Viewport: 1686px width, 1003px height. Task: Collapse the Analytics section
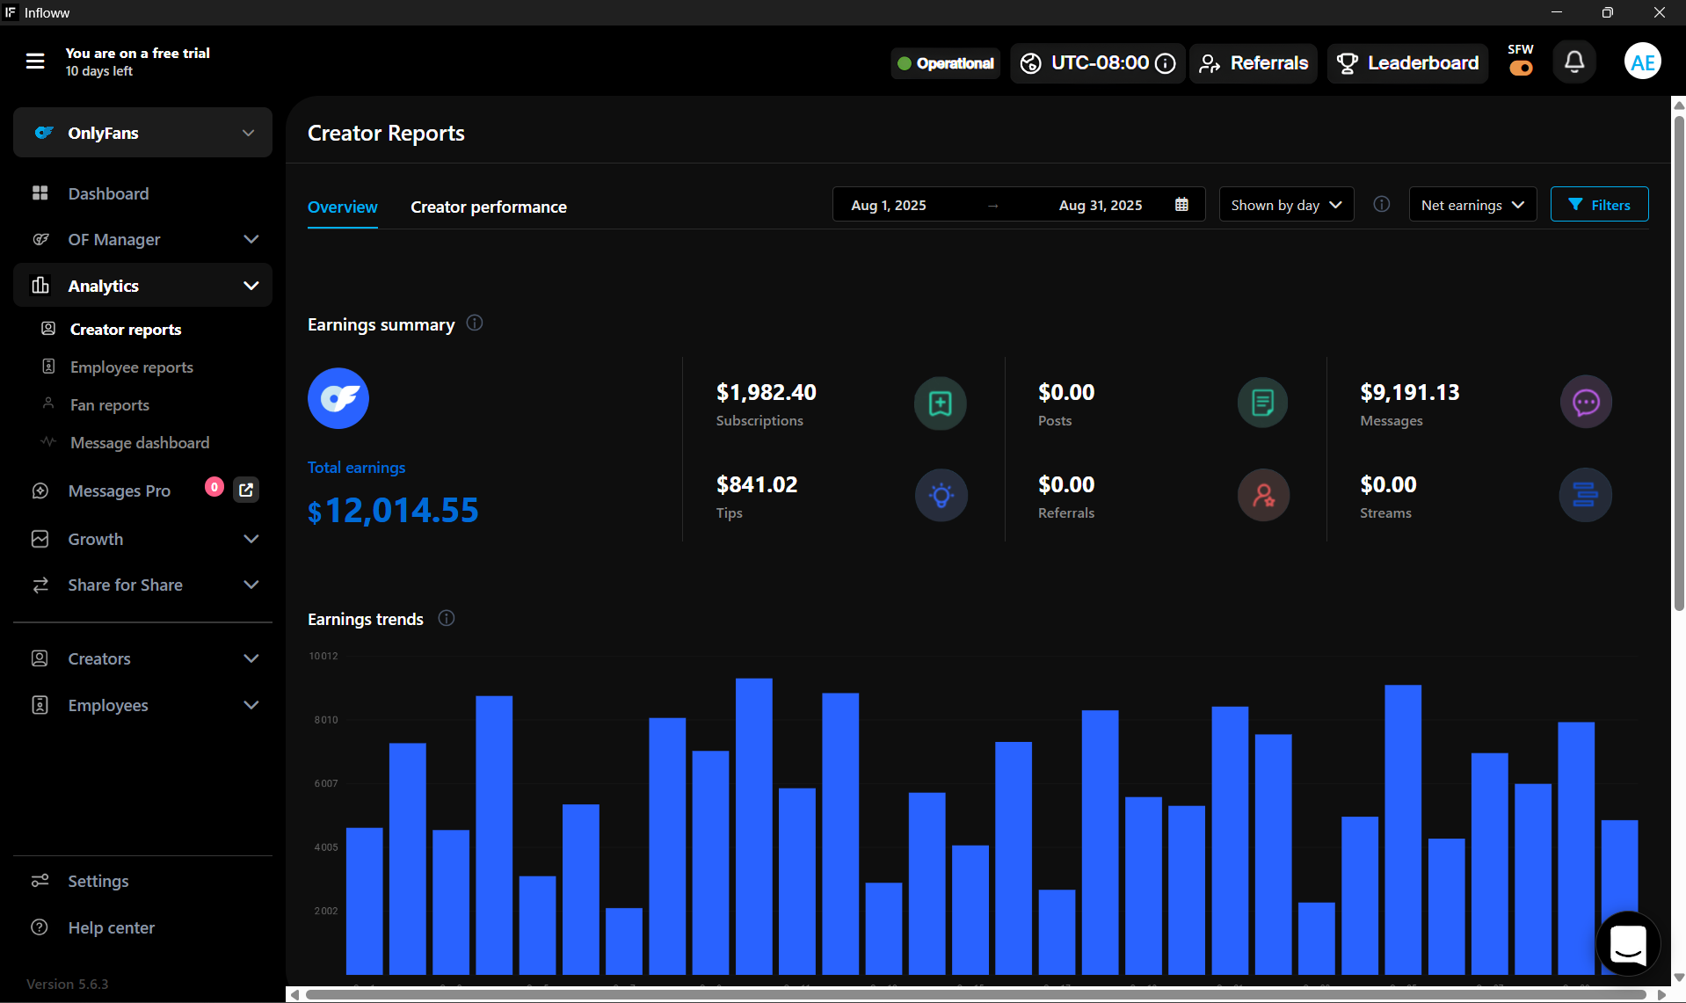coord(251,285)
